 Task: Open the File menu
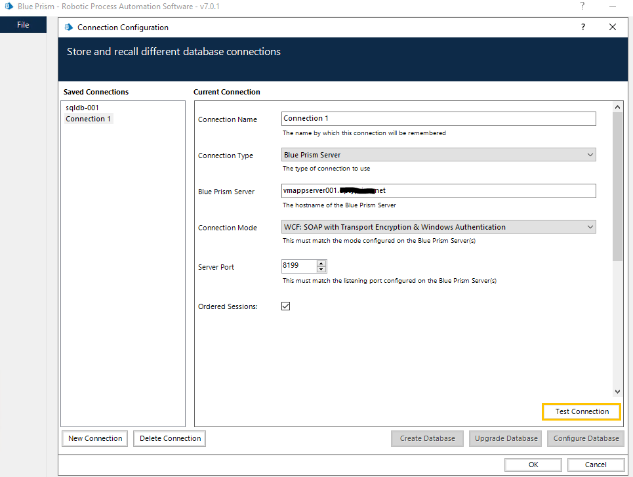click(x=23, y=25)
